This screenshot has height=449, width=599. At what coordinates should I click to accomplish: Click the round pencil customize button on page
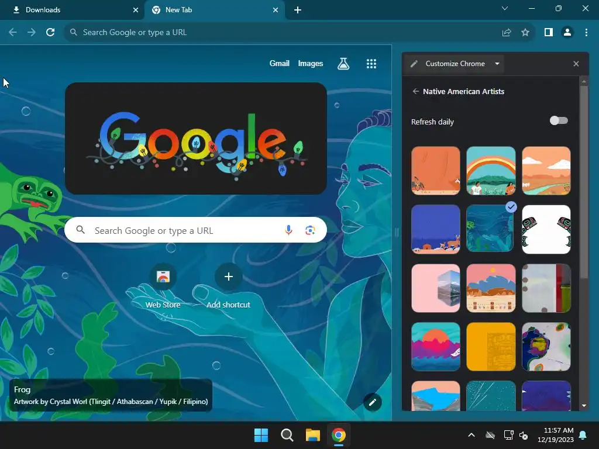373,402
